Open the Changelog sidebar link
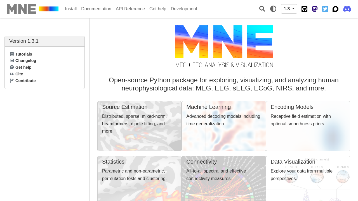This screenshot has width=358, height=201. coord(26,61)
